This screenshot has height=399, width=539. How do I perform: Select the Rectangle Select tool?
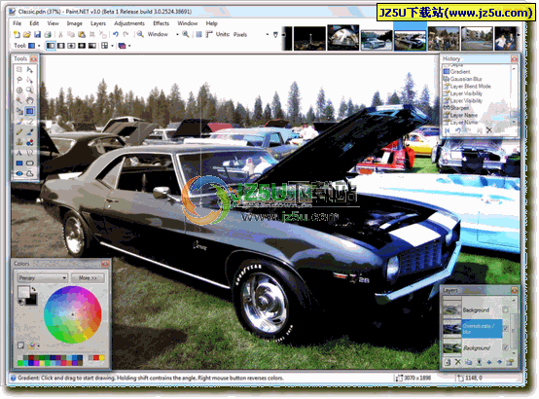(19, 70)
